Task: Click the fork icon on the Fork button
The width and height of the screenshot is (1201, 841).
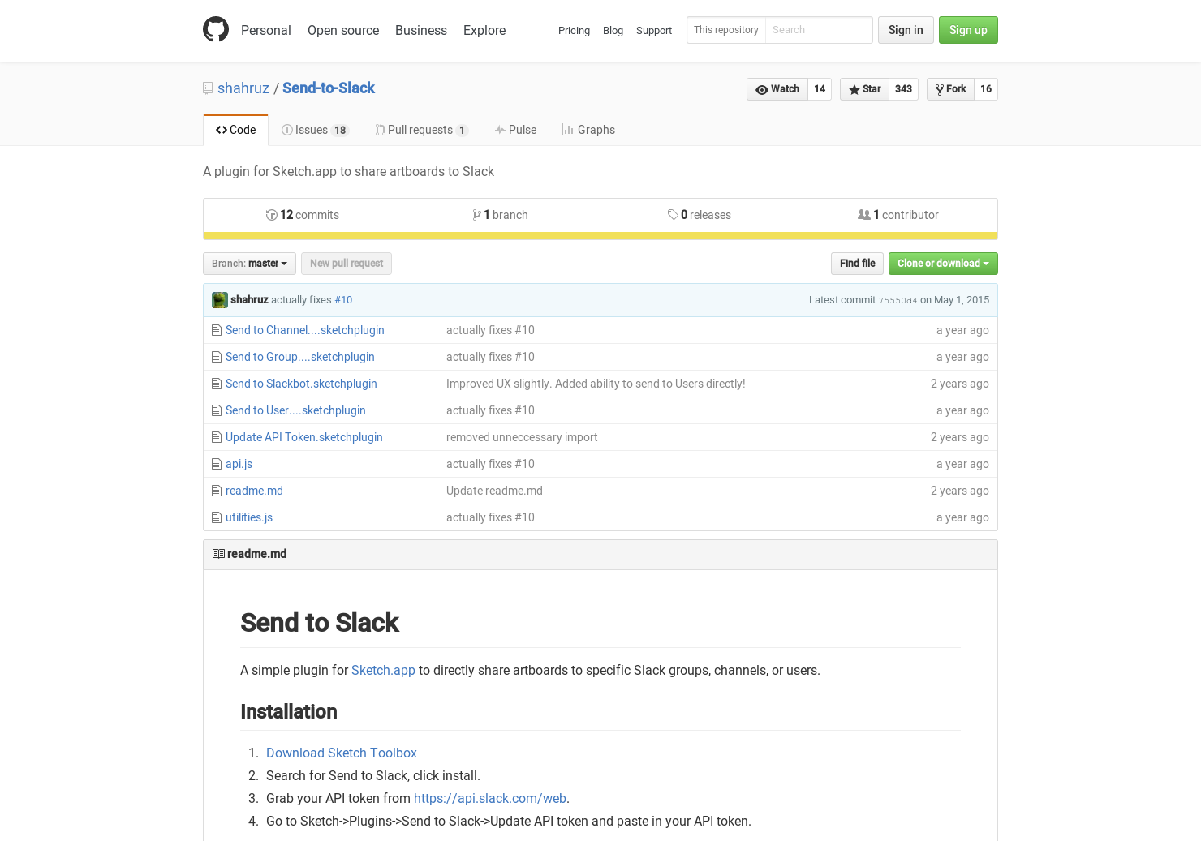Action: pyautogui.click(x=940, y=89)
